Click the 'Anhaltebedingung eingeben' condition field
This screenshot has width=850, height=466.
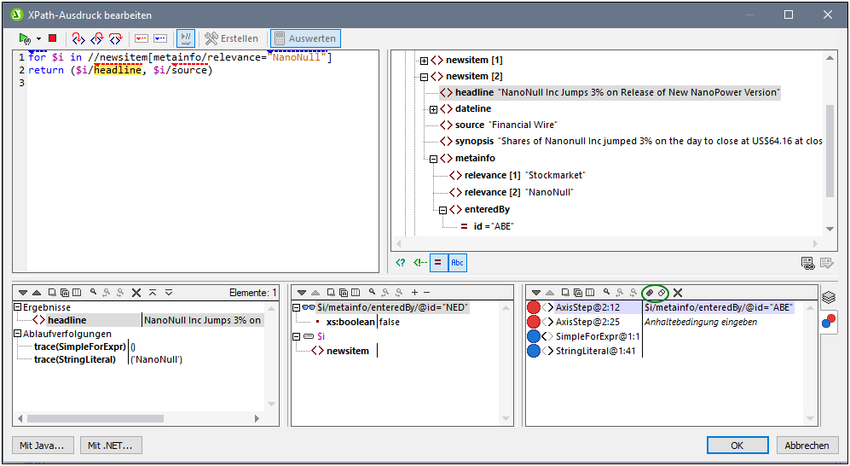(699, 322)
